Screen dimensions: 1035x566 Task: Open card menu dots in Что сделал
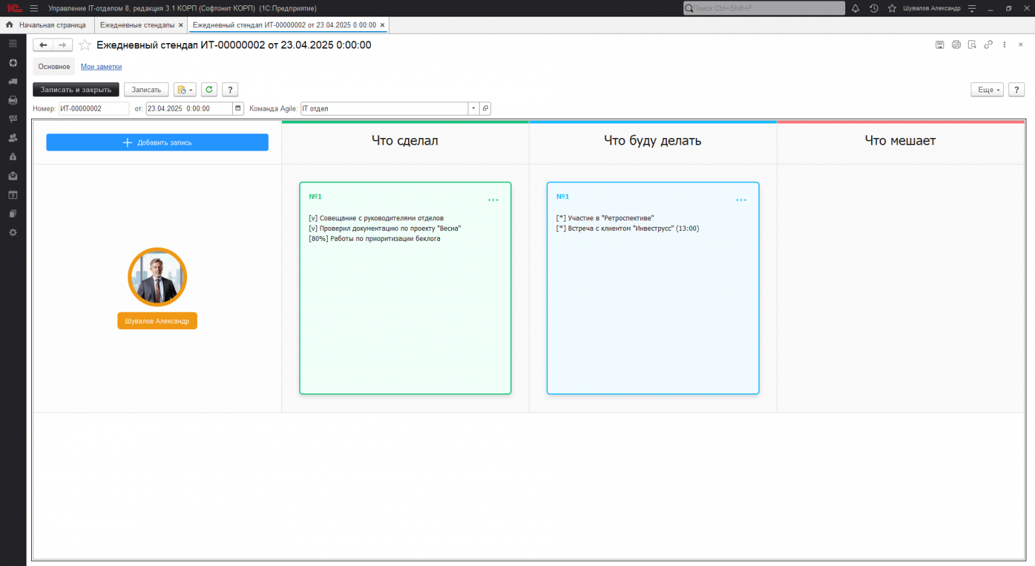[x=493, y=200]
